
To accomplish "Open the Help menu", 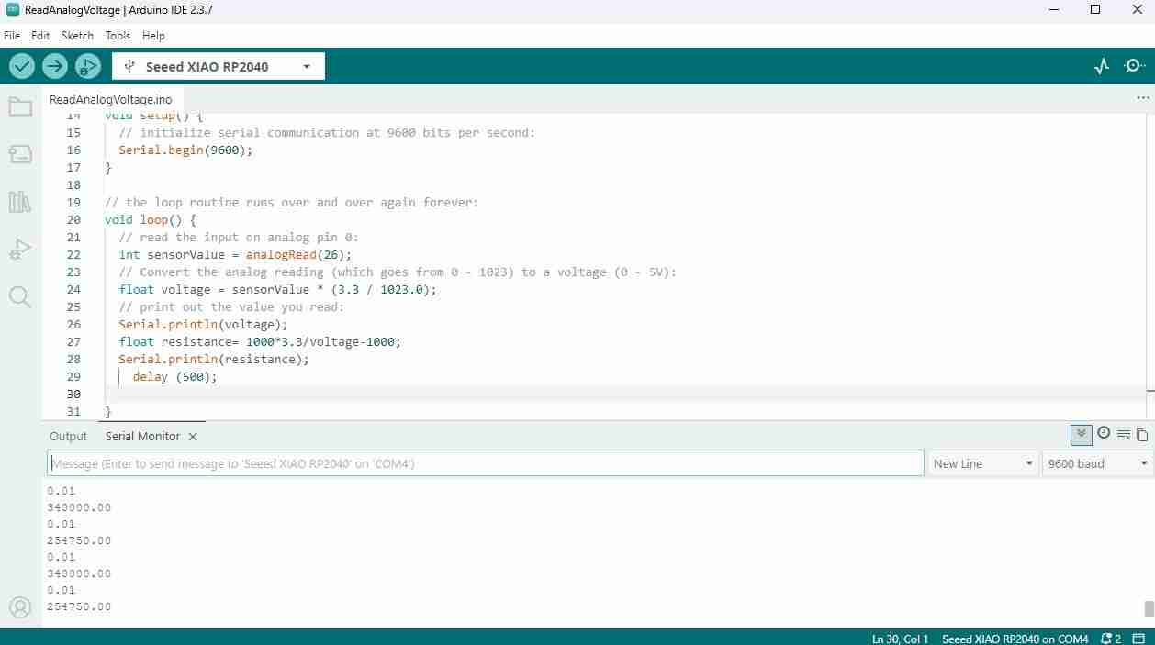I will 153,36.
